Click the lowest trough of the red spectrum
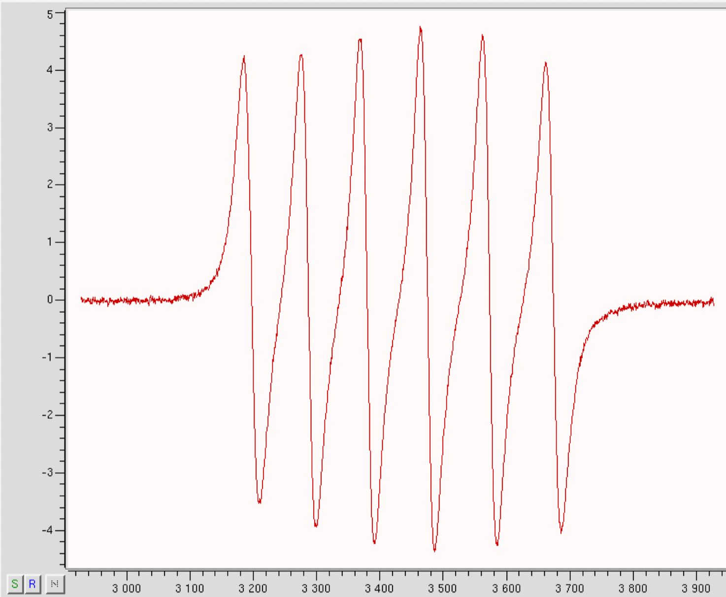 point(434,550)
